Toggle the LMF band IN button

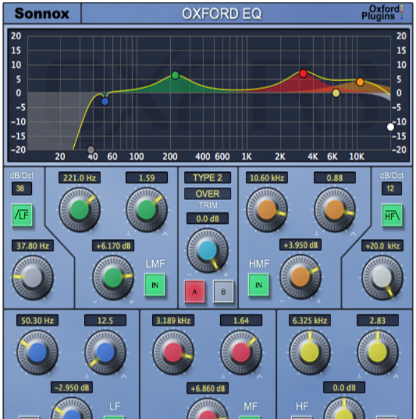(x=155, y=285)
